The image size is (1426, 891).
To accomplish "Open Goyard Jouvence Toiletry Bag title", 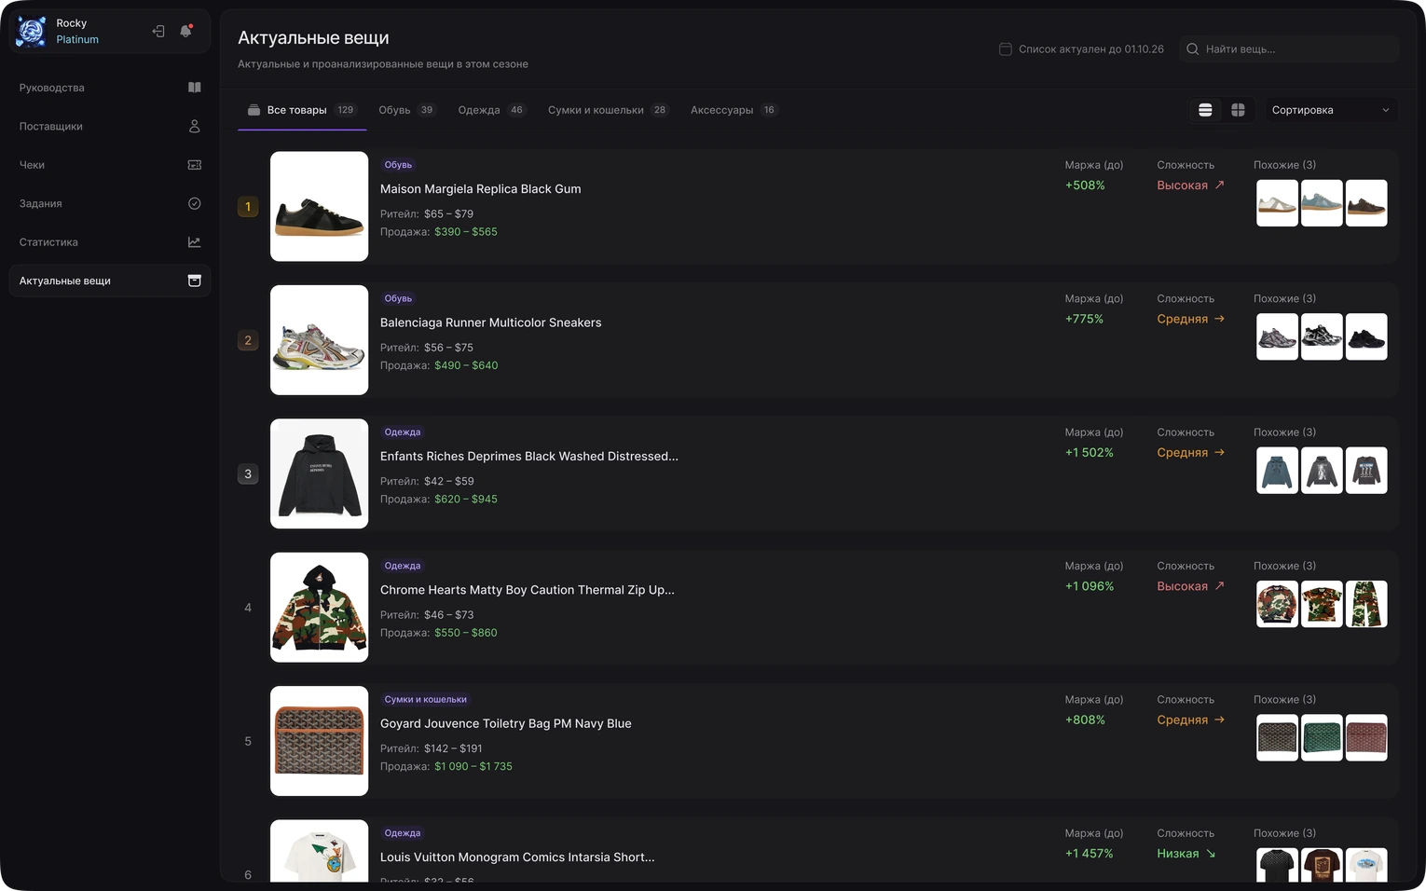I will coord(505,723).
